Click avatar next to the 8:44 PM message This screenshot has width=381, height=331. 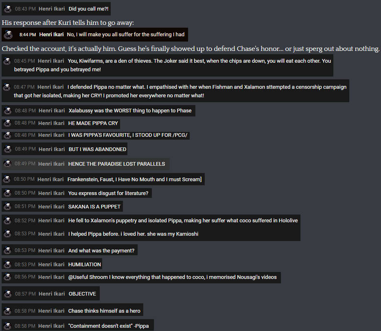pos(8,35)
